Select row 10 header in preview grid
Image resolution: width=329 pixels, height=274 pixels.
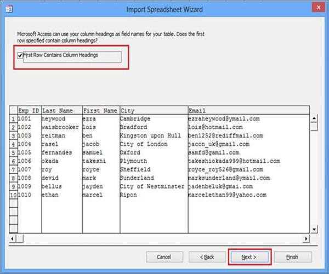(13, 195)
